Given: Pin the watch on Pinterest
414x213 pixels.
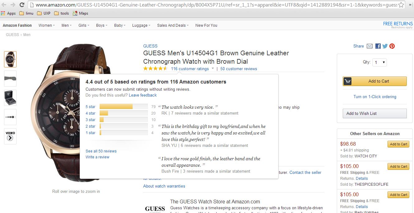Looking at the screenshot, I should click(x=392, y=46).
